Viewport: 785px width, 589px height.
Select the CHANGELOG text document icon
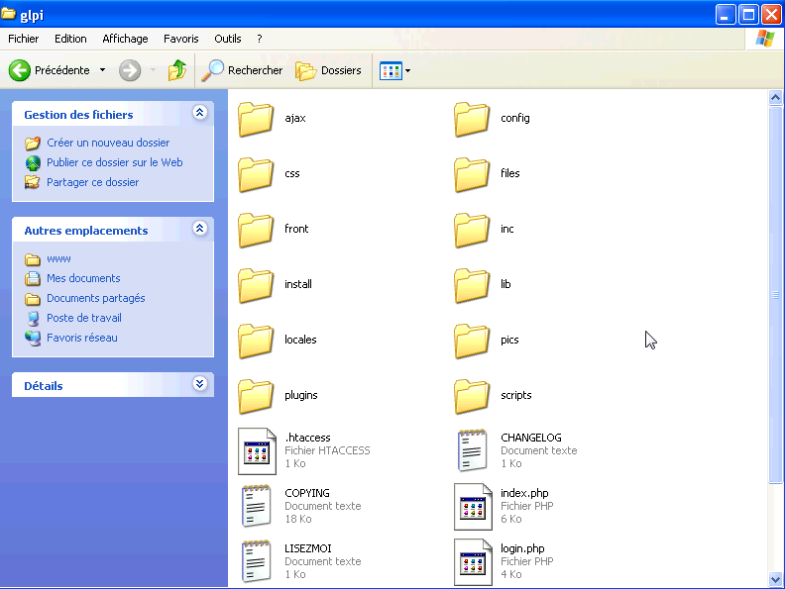pos(472,450)
